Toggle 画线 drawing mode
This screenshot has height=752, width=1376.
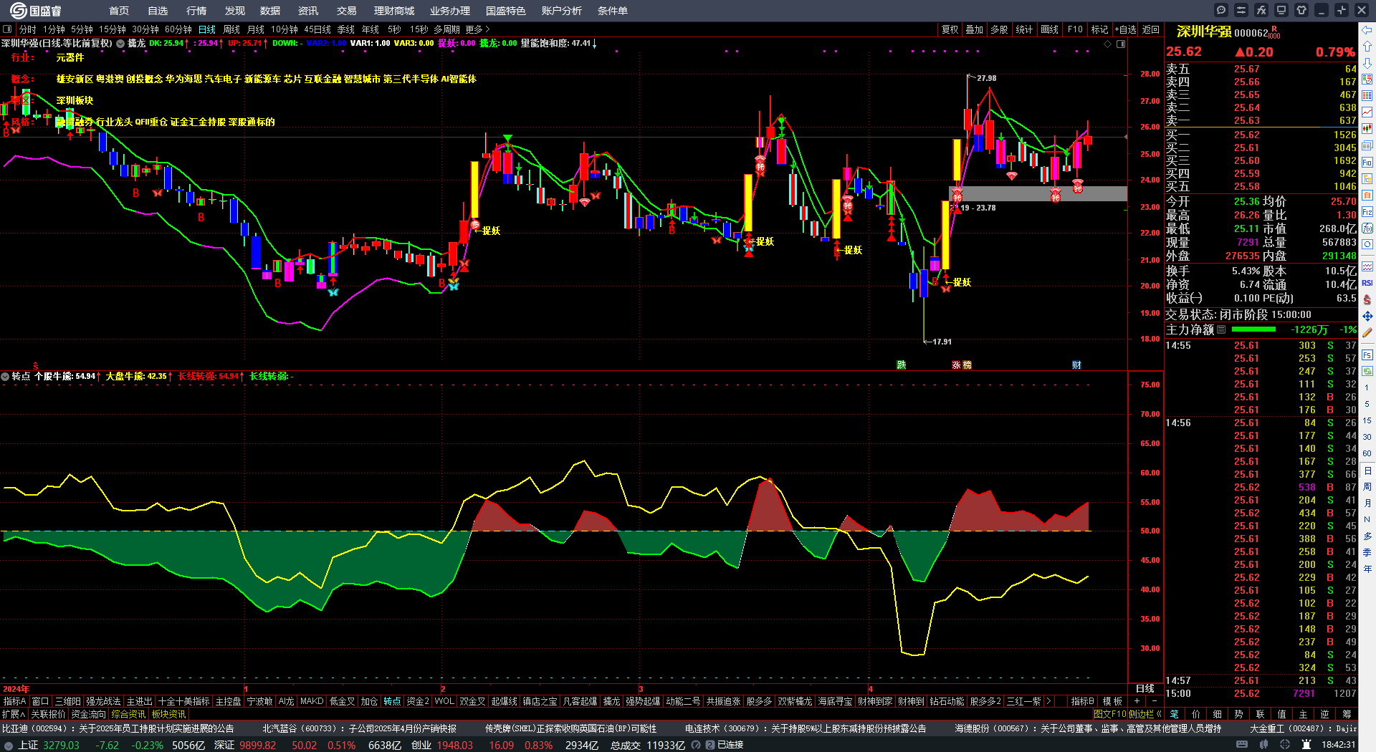(1049, 29)
